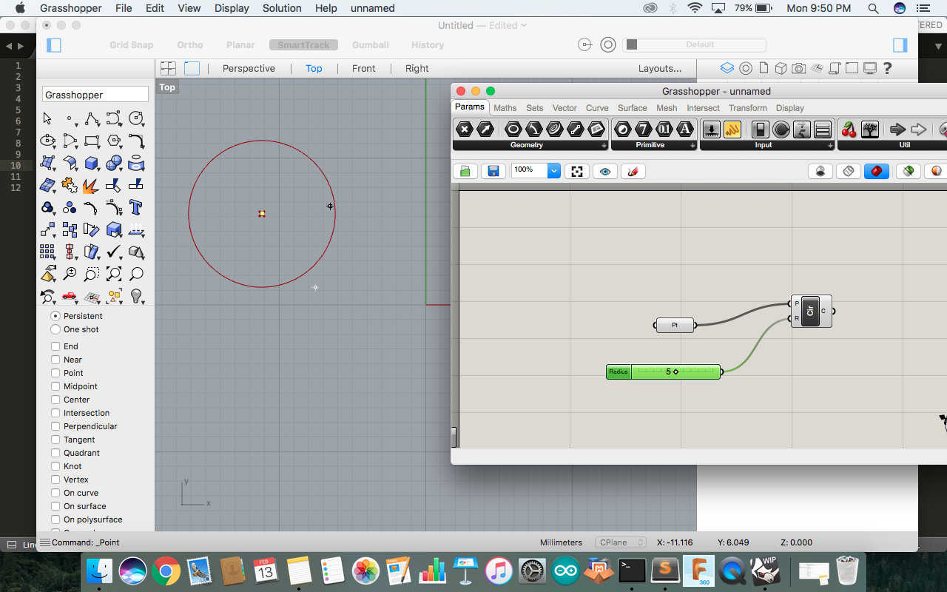Open the Display menu in menu bar

[232, 8]
